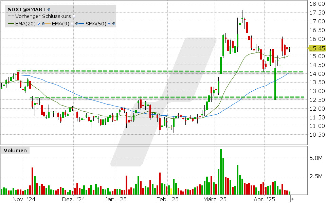Click the small arrow icon beside the time axis
This screenshot has width=326, height=203.
point(292,199)
